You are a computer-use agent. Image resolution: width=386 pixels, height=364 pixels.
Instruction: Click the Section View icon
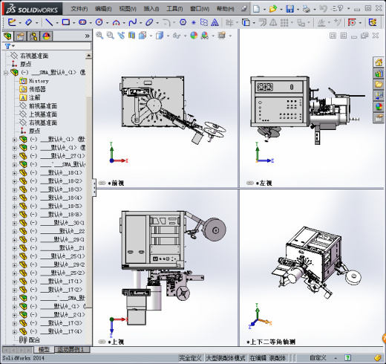click(131, 36)
